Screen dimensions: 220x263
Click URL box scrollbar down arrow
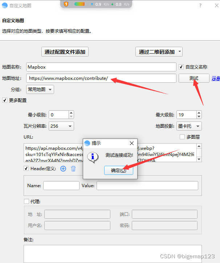(x=199, y=159)
